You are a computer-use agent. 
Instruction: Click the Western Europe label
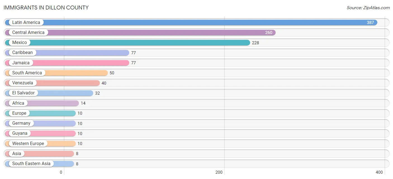coord(28,143)
